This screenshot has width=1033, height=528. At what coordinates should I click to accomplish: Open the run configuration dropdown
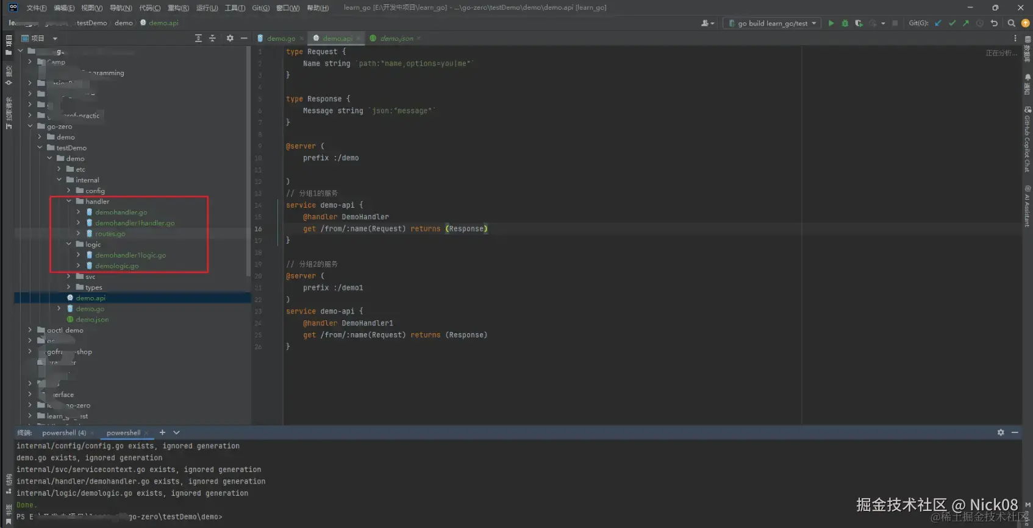[x=771, y=23]
